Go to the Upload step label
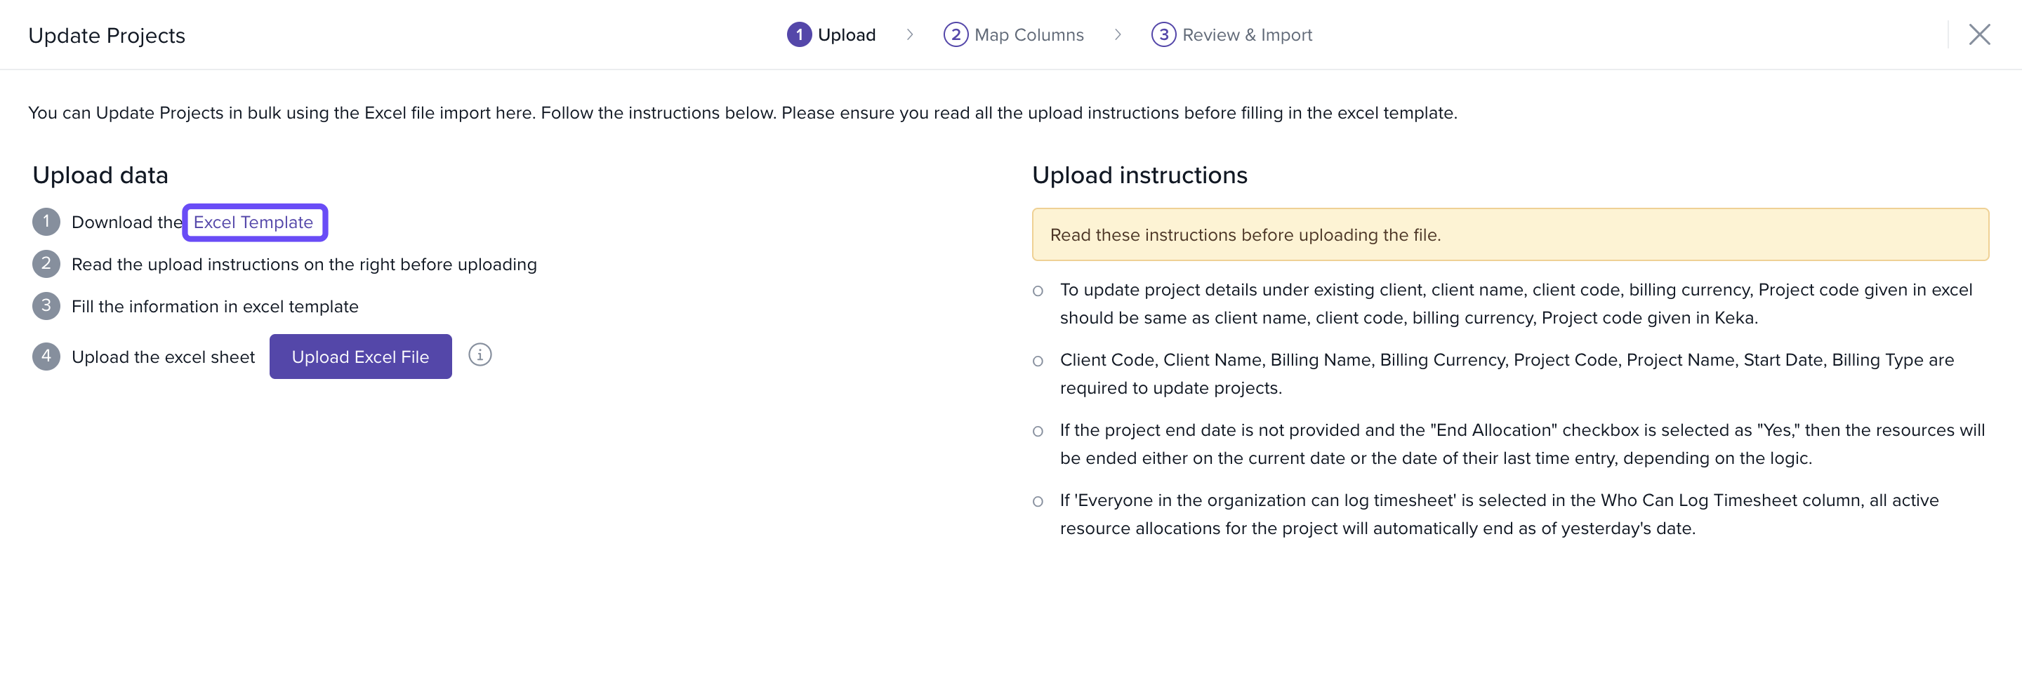 tap(846, 34)
